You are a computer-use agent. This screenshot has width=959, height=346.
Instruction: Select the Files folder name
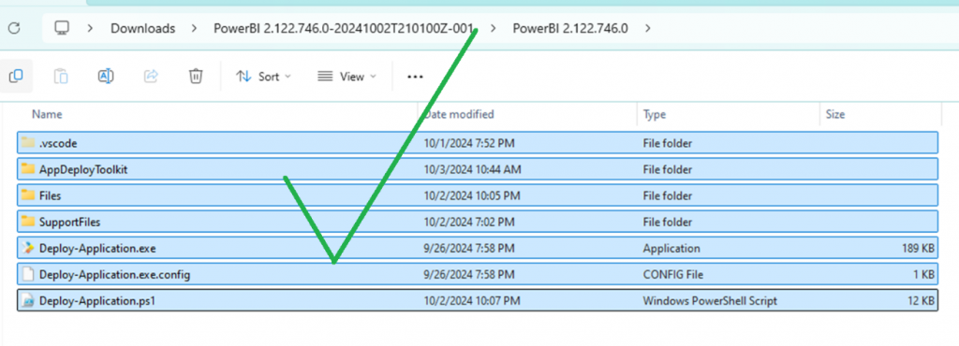[x=50, y=195]
